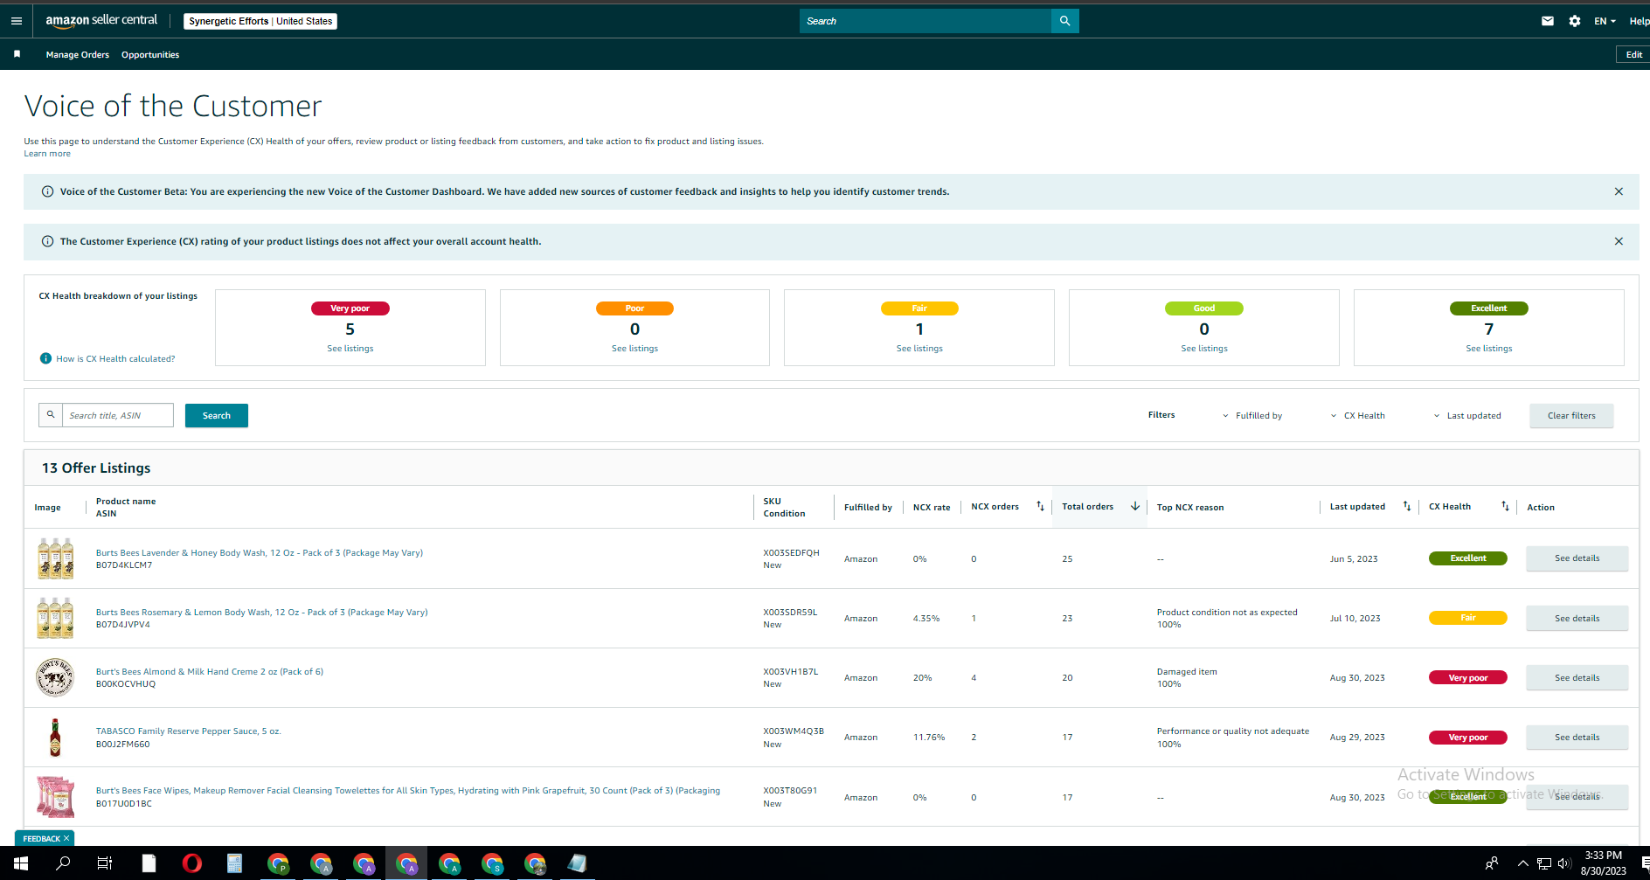Sort by Total orders down arrow
The image size is (1650, 880).
1135,506
